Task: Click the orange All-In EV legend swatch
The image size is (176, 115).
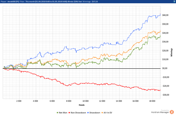Action: point(102,113)
